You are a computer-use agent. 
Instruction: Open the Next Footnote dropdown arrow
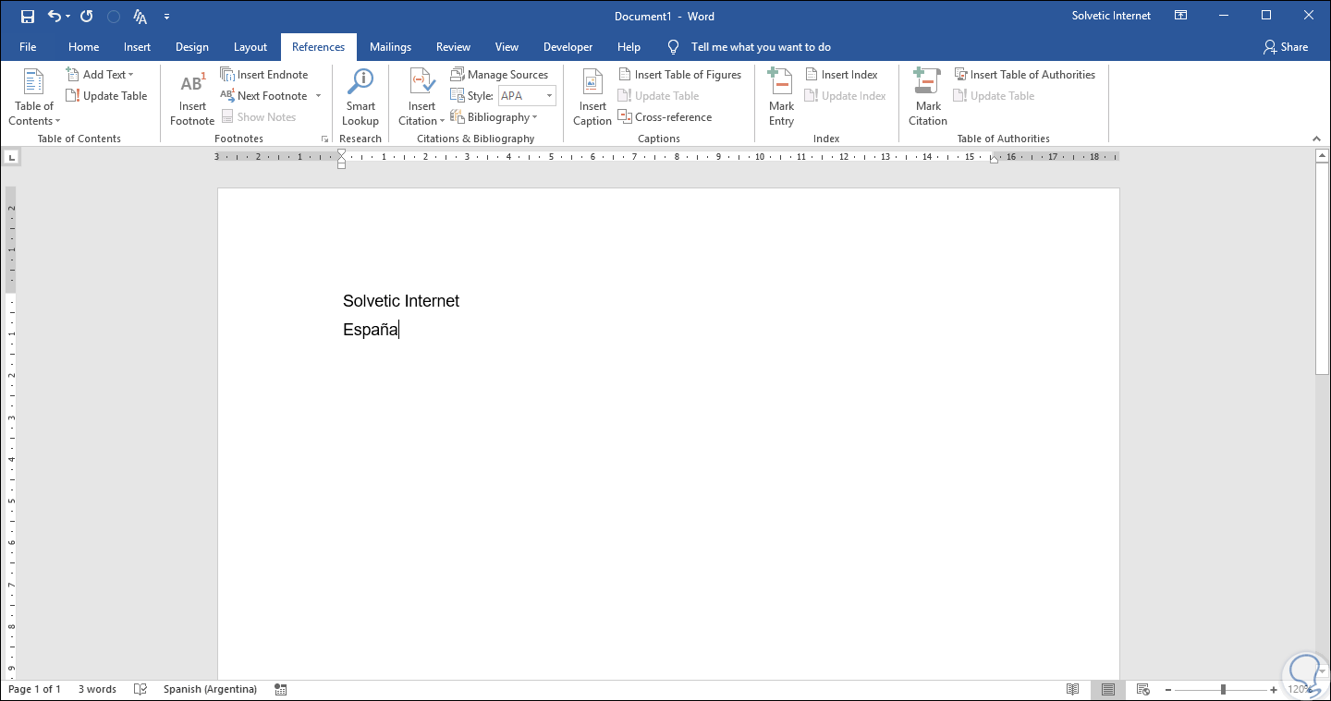tap(318, 96)
